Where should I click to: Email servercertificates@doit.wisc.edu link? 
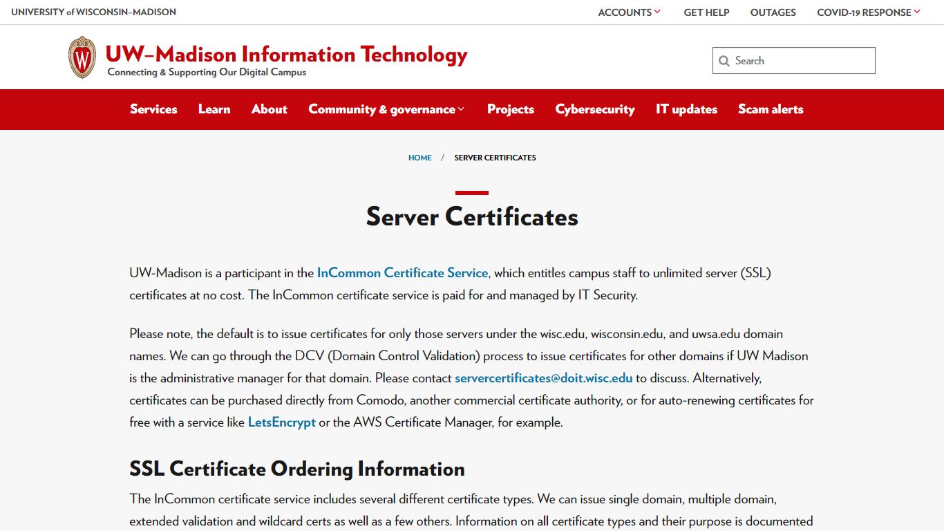[544, 378]
